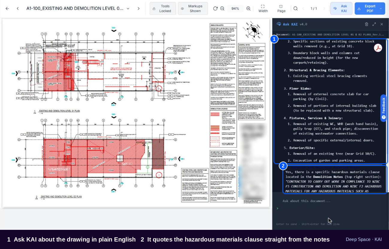Click the 'EXISTING AND DEMOLITION LEVEL 01 PLAN' title

pyautogui.click(x=60, y=111)
